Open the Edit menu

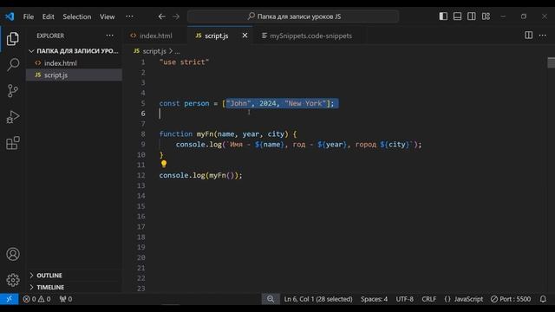tap(49, 16)
